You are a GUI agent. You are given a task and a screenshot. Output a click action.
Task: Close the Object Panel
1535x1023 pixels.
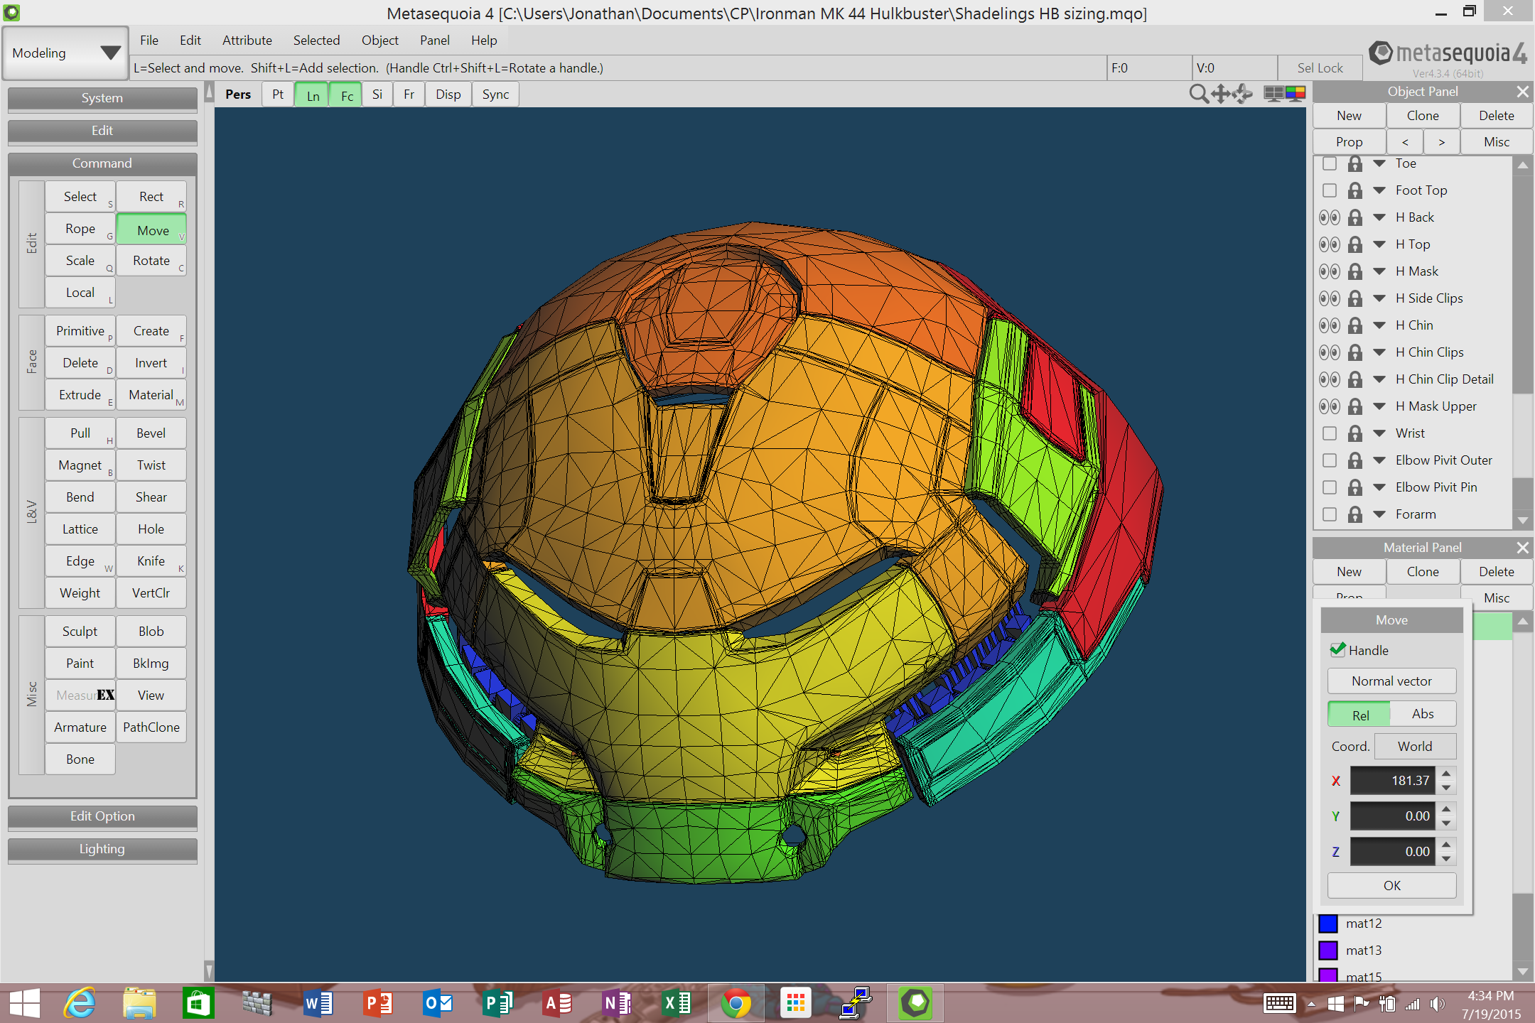(x=1522, y=92)
